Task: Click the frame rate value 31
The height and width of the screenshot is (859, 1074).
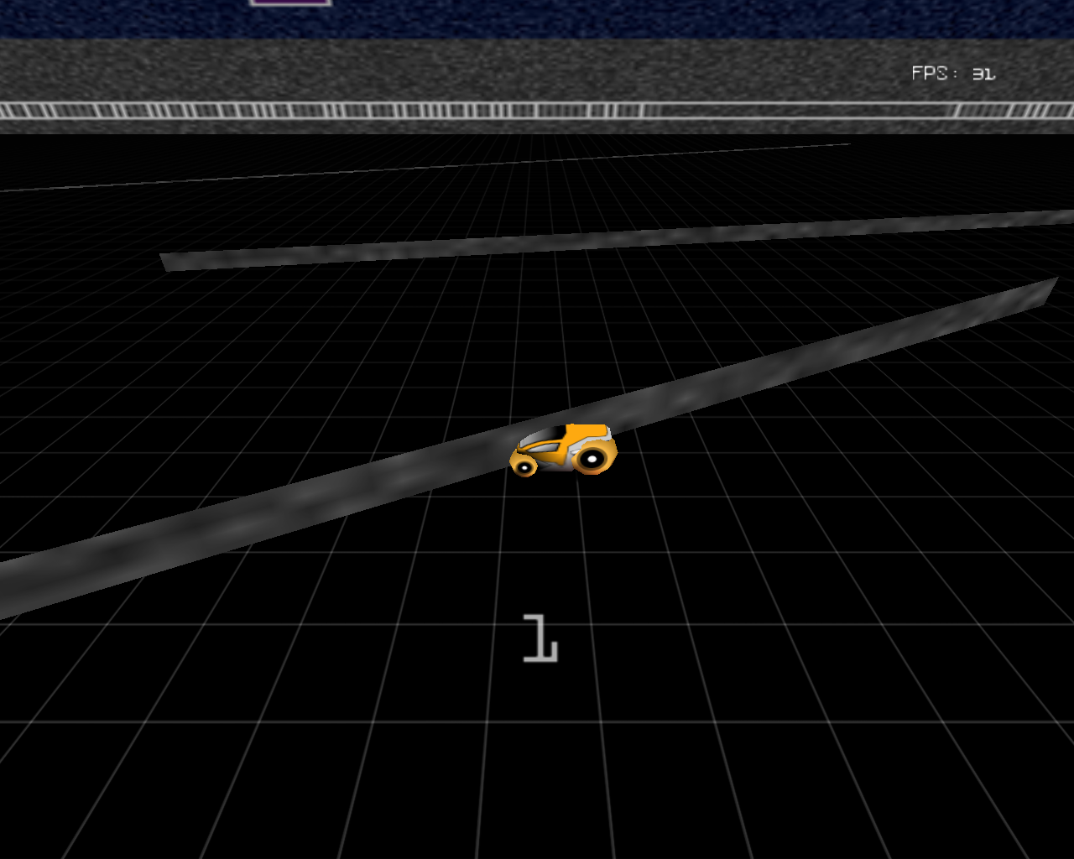Action: click(x=983, y=74)
